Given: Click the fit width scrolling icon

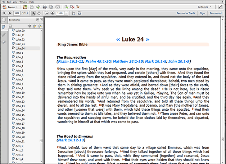Looking at the screenshot, I should coord(74,13).
